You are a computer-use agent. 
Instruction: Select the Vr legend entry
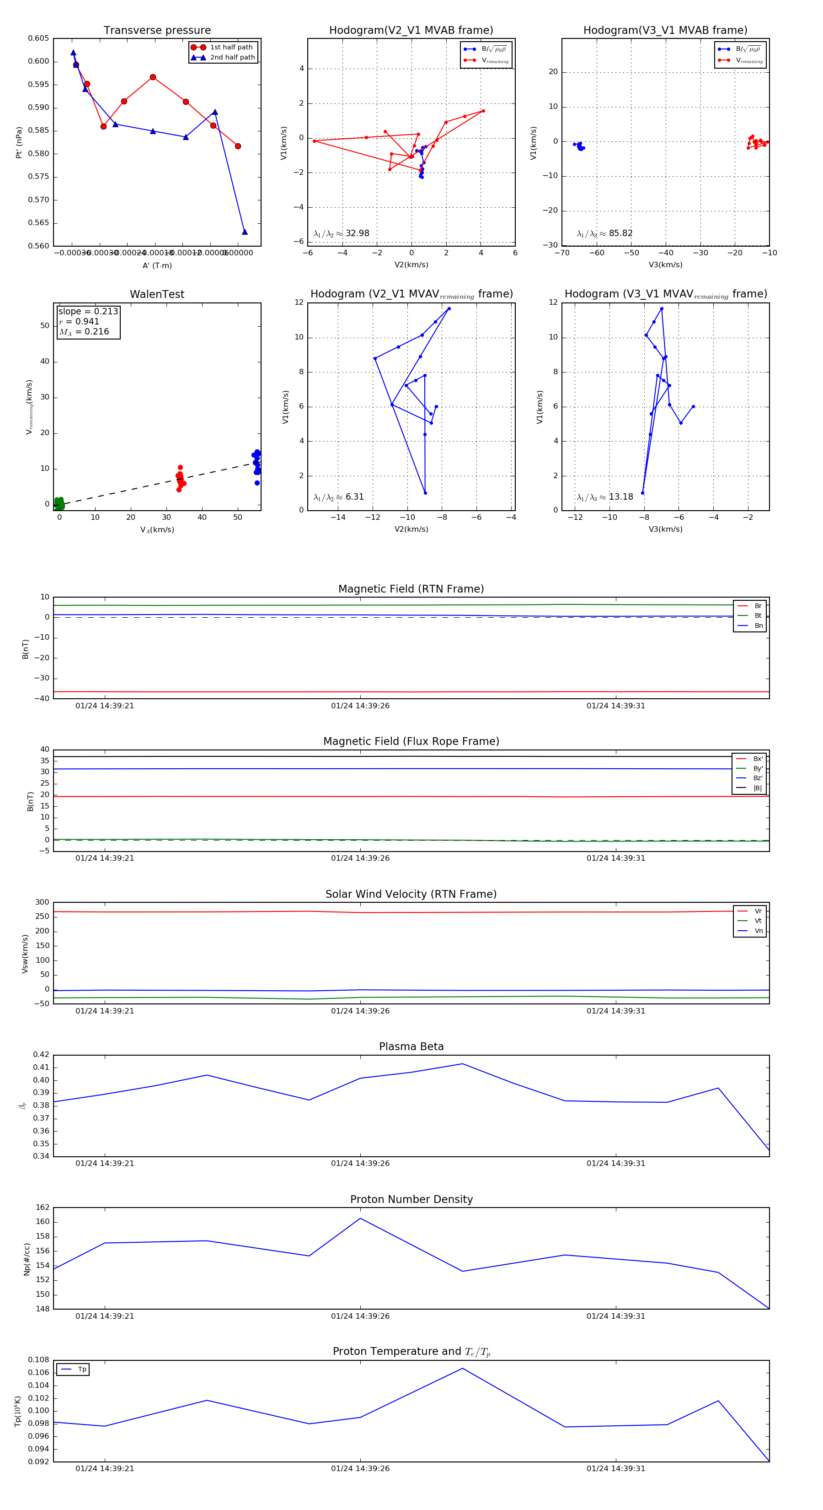click(x=750, y=911)
